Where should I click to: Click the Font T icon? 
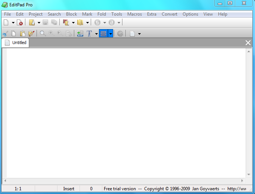click(89, 34)
